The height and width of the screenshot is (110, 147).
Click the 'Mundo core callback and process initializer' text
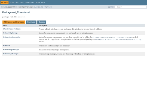tap(54, 46)
